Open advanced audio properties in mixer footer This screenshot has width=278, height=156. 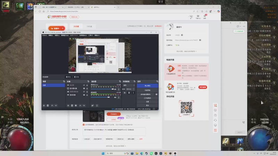click(x=92, y=106)
